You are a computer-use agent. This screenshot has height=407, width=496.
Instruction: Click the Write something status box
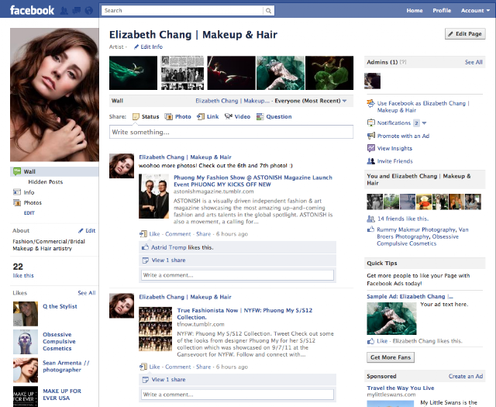[x=231, y=132]
